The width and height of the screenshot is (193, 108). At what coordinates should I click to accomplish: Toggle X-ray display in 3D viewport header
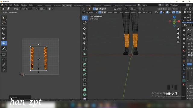pos(173,13)
